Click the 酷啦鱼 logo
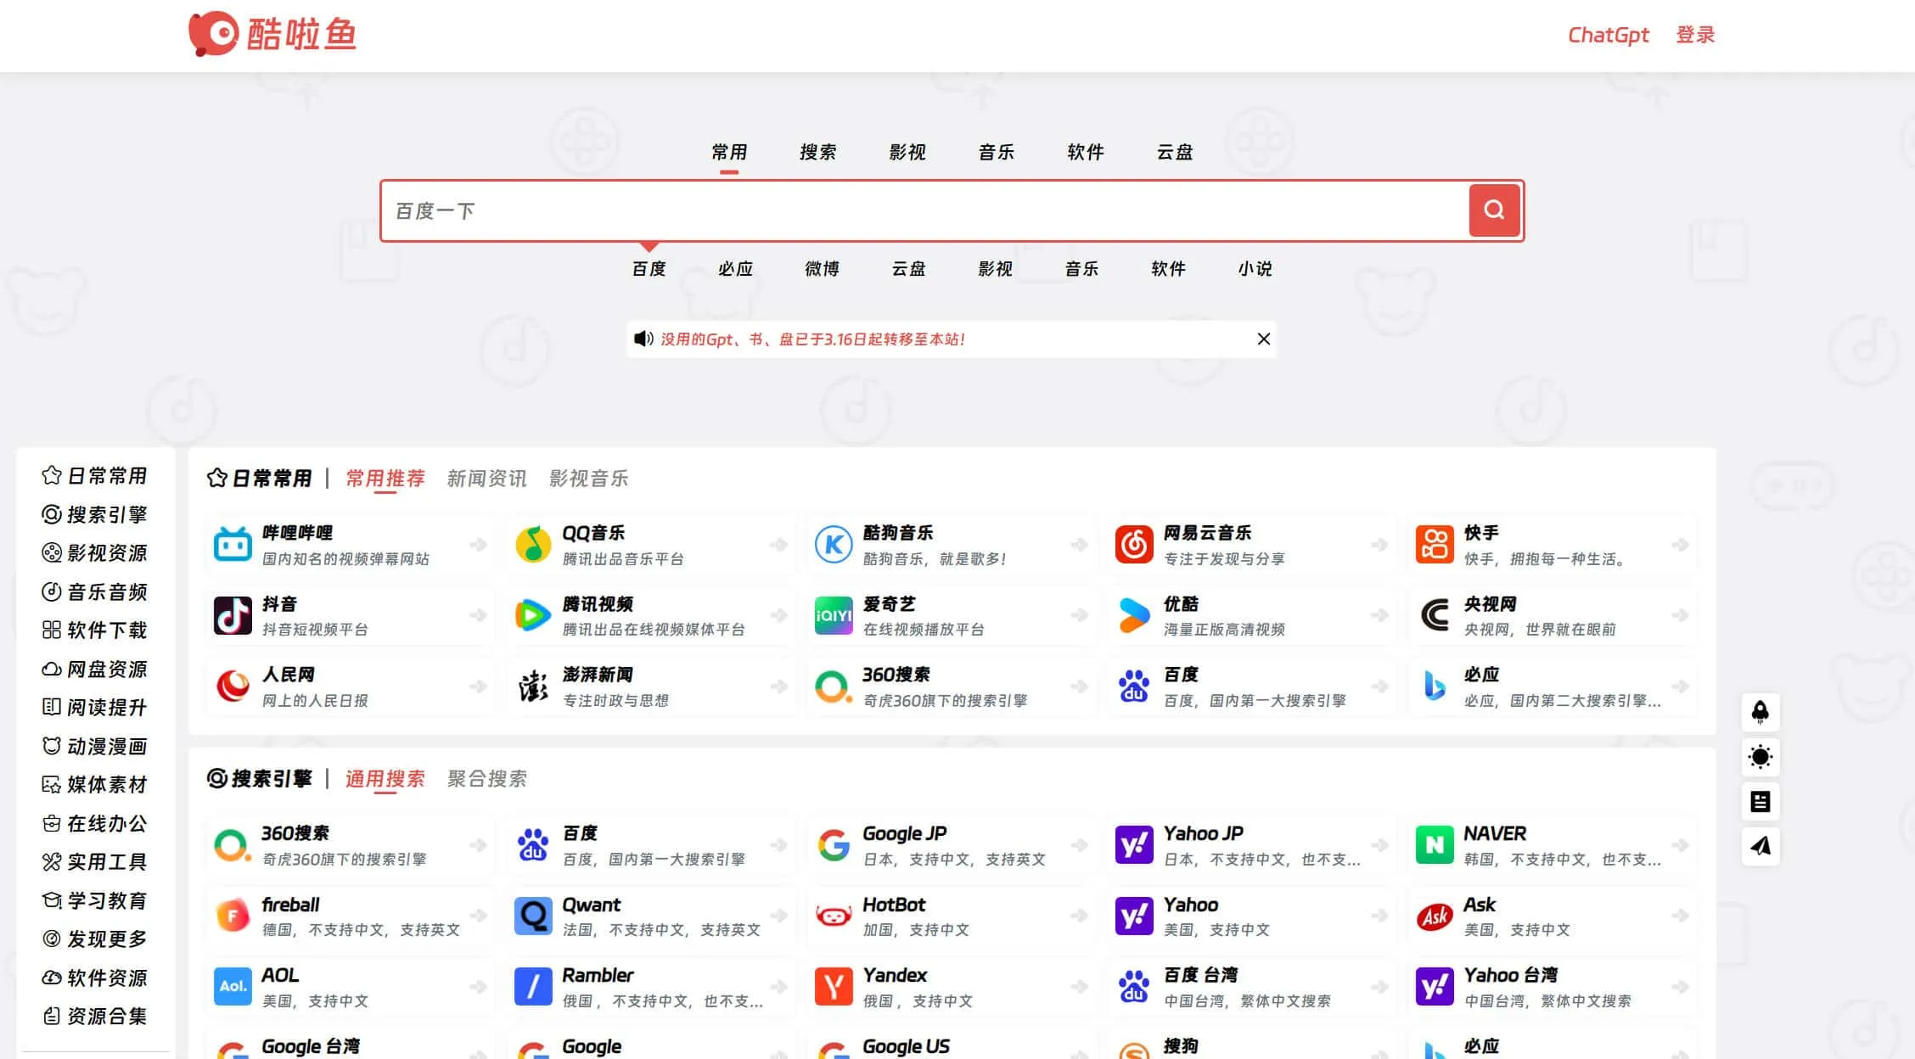The image size is (1915, 1059). click(x=272, y=34)
